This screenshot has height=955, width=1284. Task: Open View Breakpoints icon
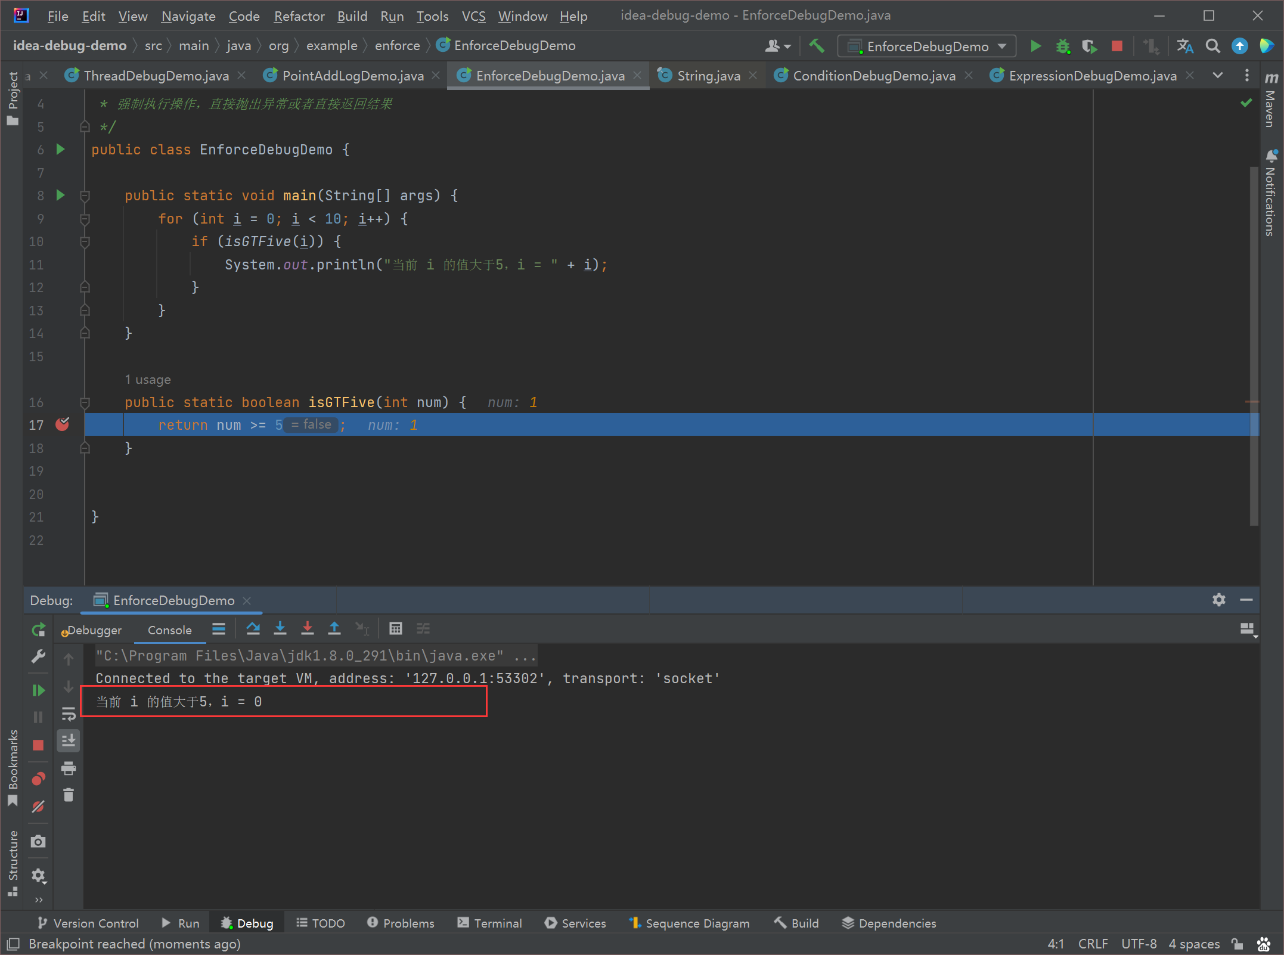(x=38, y=779)
